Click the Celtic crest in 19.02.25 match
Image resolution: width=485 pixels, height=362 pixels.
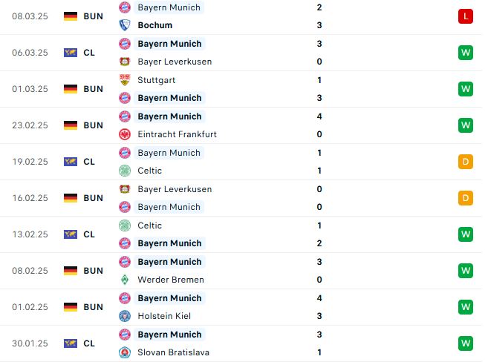(x=125, y=171)
